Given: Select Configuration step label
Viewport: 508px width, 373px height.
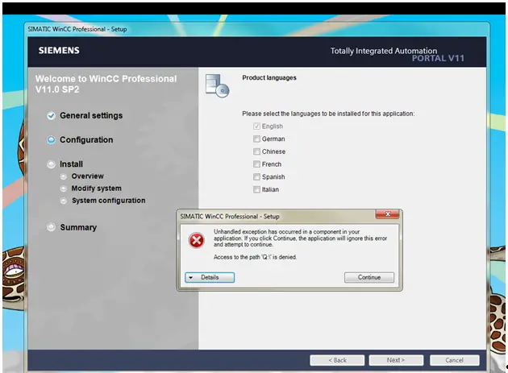Looking at the screenshot, I should tap(86, 140).
